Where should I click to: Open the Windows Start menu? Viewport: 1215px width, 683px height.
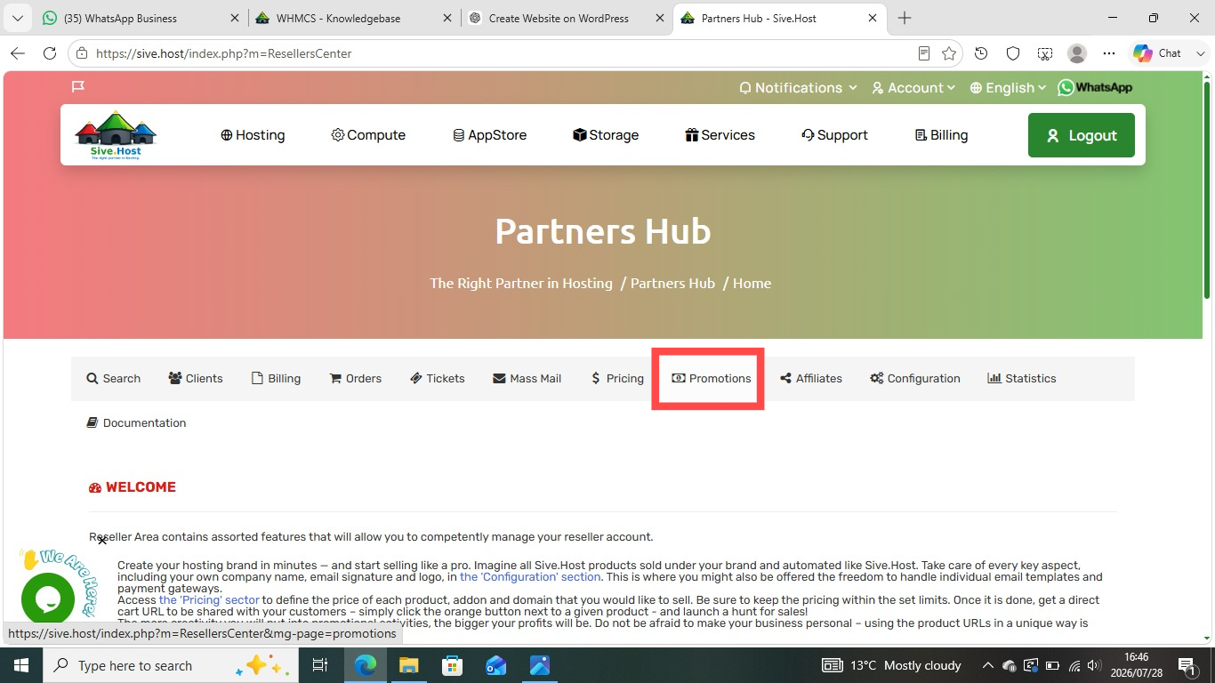(20, 665)
